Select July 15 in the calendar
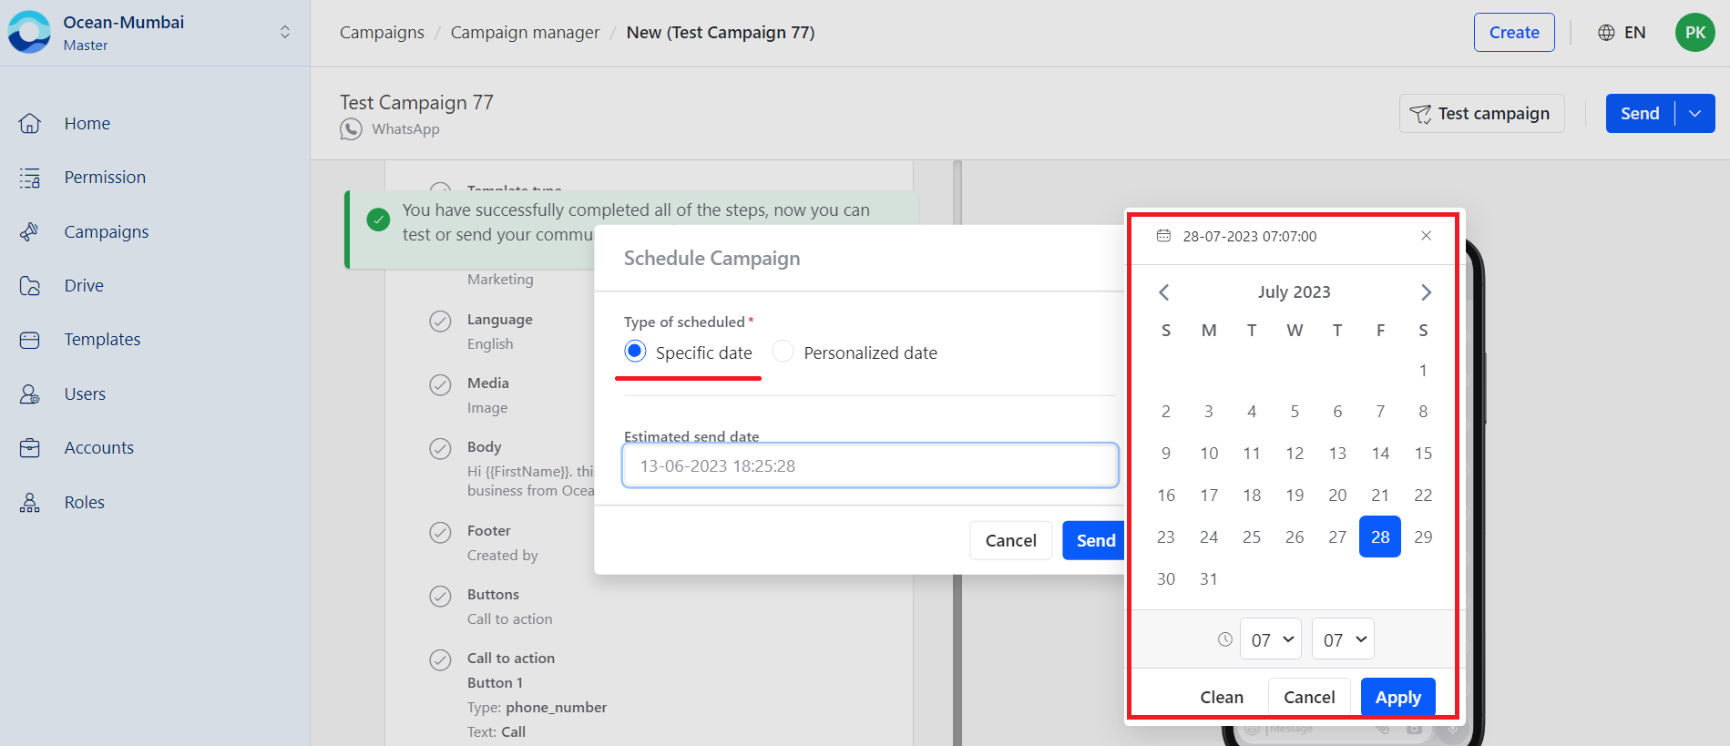Screen dimensions: 1730x746 (1423, 453)
